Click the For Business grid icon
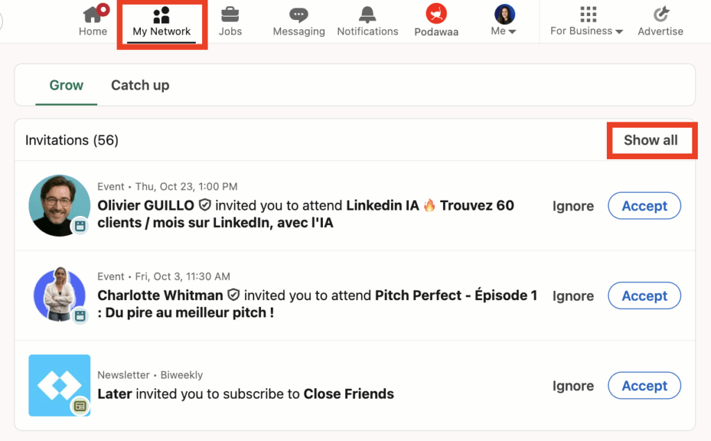Viewport: 711px width, 441px height. 588,14
